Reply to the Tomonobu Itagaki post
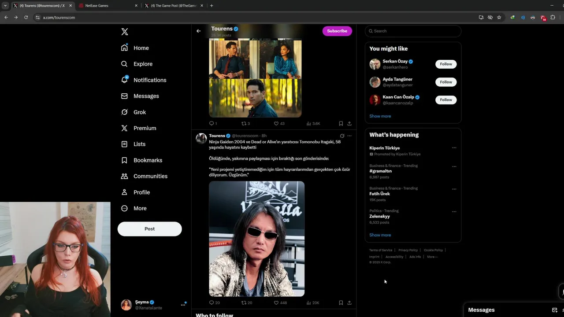The width and height of the screenshot is (564, 317). 214,303
